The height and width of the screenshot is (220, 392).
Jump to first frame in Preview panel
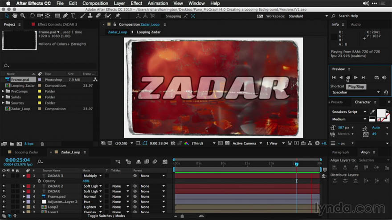pyautogui.click(x=334, y=78)
